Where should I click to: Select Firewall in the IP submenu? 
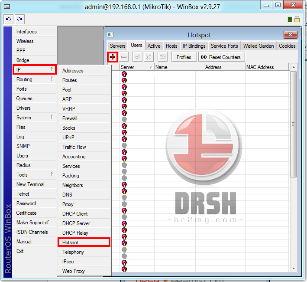[x=84, y=118]
